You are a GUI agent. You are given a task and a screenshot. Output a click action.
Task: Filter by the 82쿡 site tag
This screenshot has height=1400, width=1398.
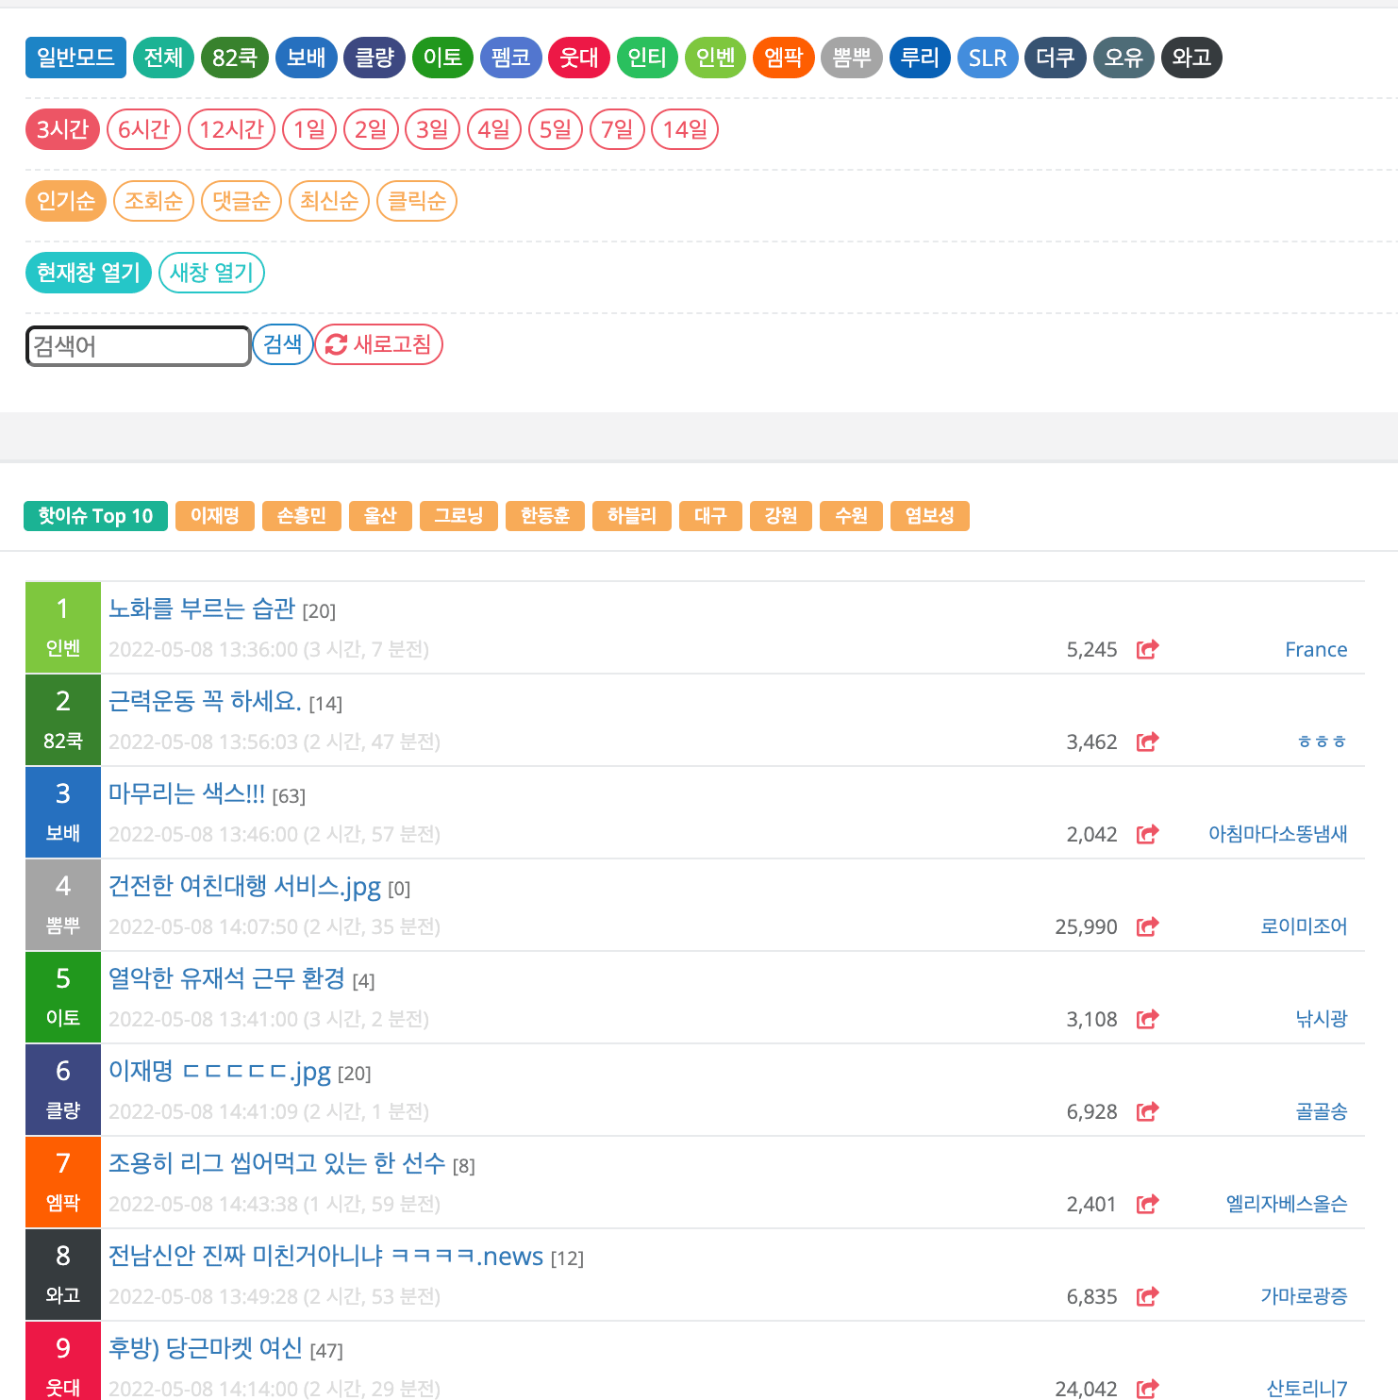[x=235, y=58]
